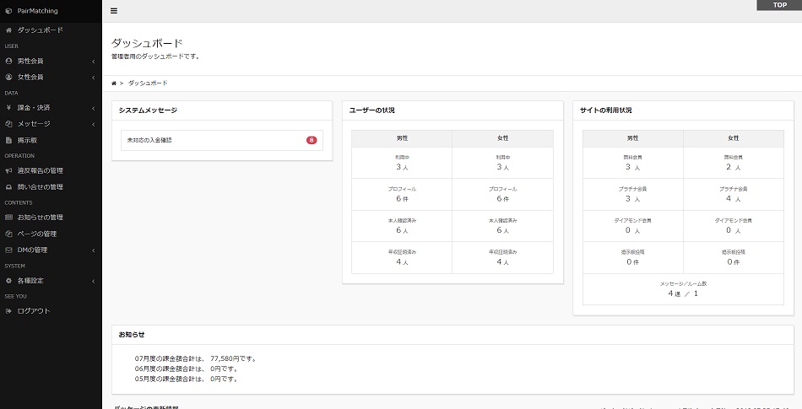Click 女性 header in ユーザーの状況 table

503,138
